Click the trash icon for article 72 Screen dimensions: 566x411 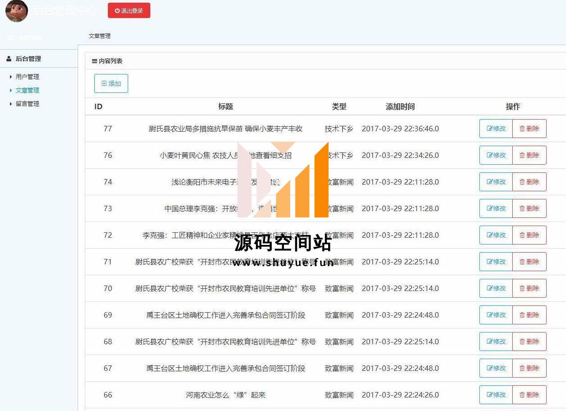pyautogui.click(x=522, y=235)
